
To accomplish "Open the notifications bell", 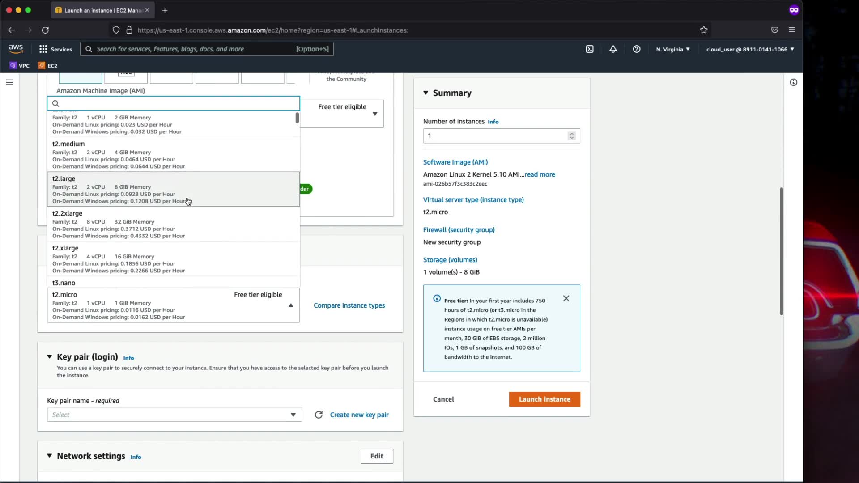I will (613, 49).
